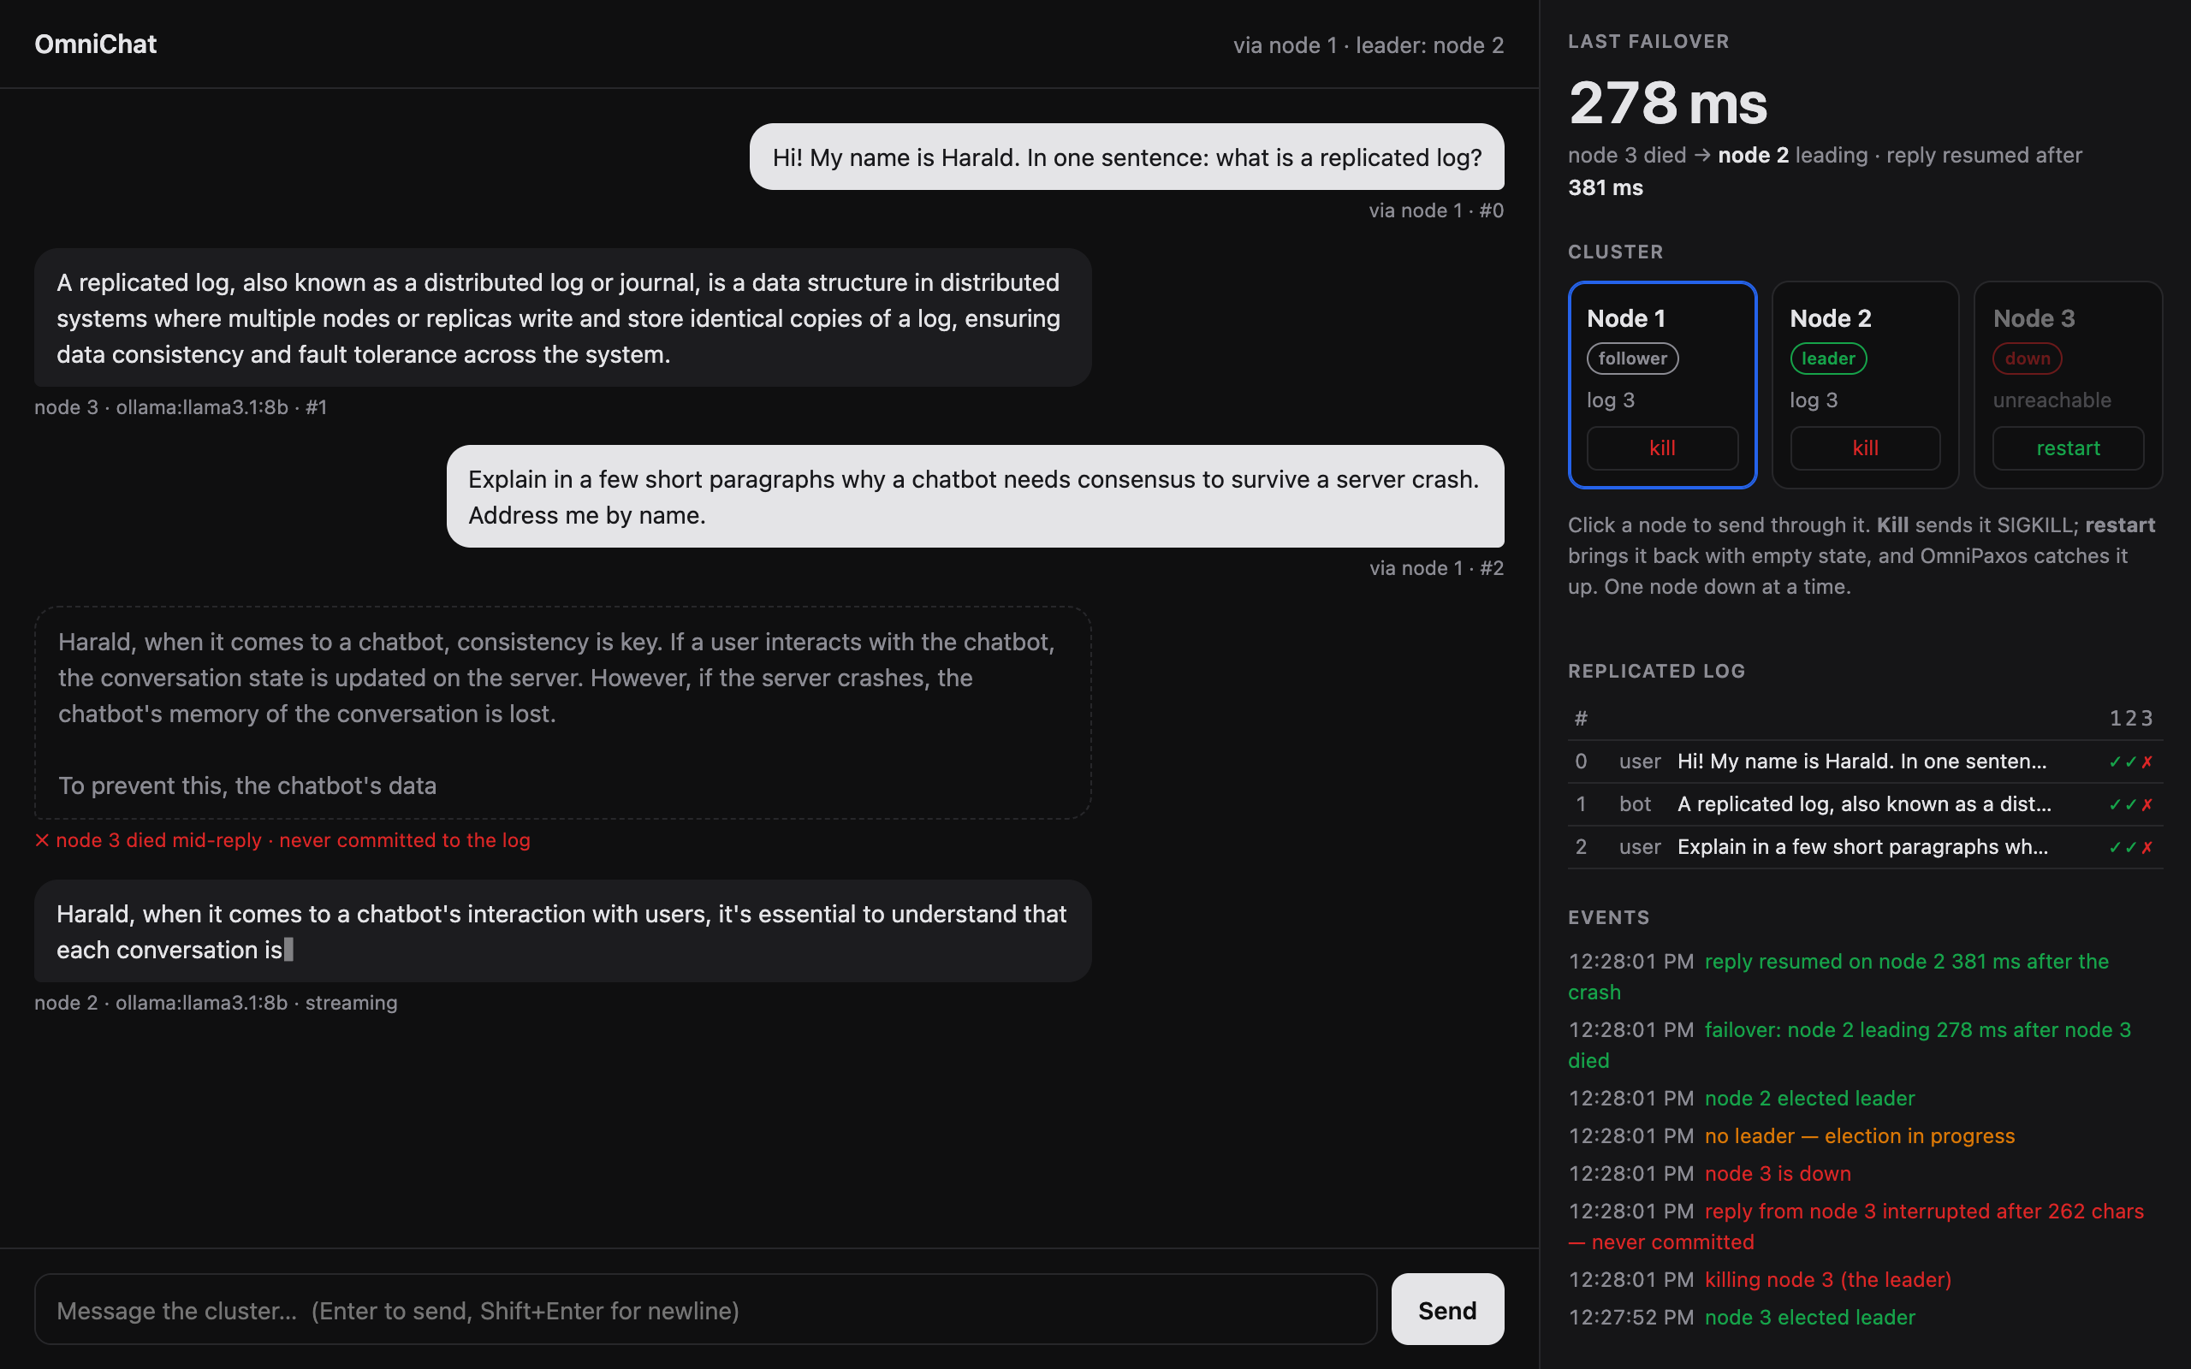Click the down badge on Node 3
Viewport: 2191px width, 1369px height.
[x=2028, y=359]
